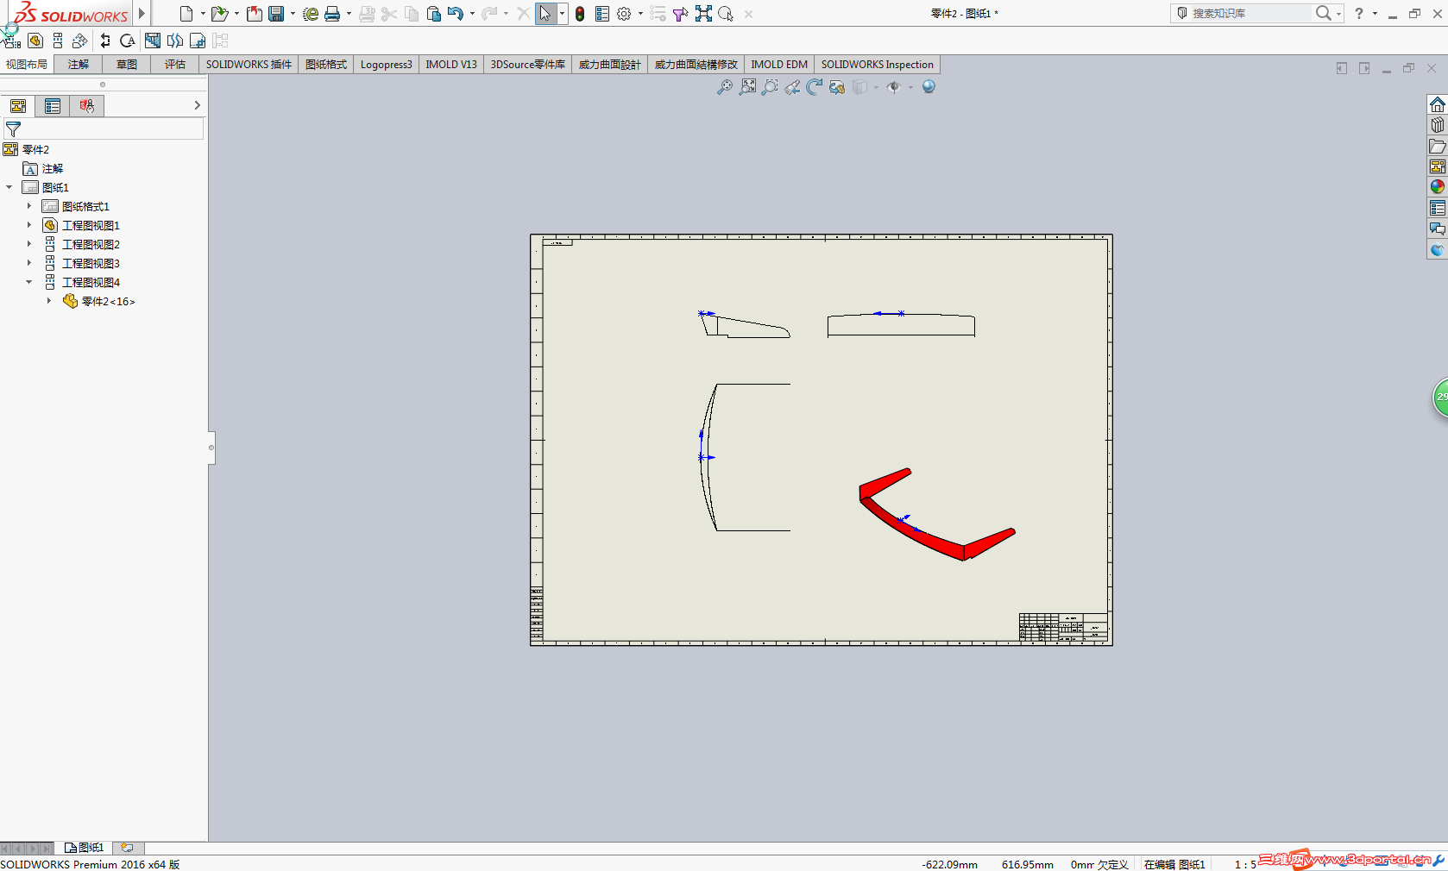Open the File Explorer folder icon in task pane
The width and height of the screenshot is (1448, 871).
point(1437,146)
